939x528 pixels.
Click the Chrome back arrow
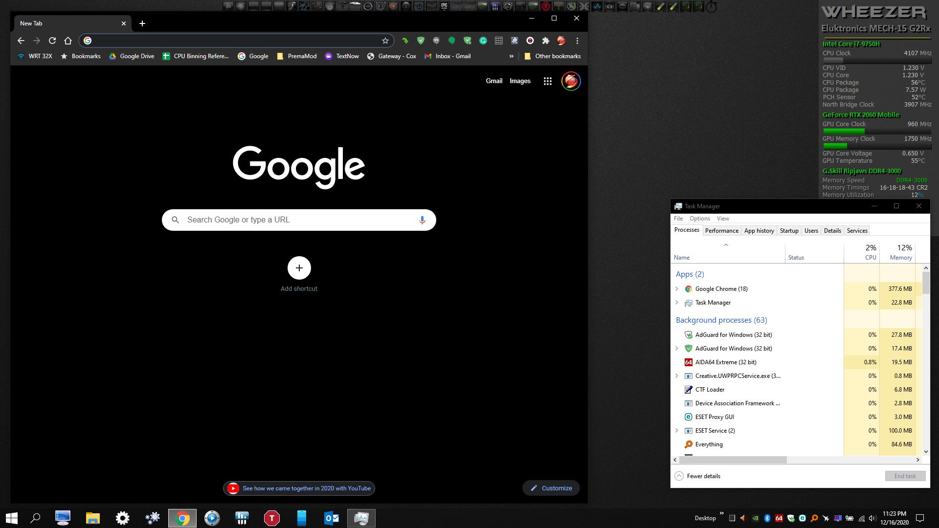pos(21,41)
